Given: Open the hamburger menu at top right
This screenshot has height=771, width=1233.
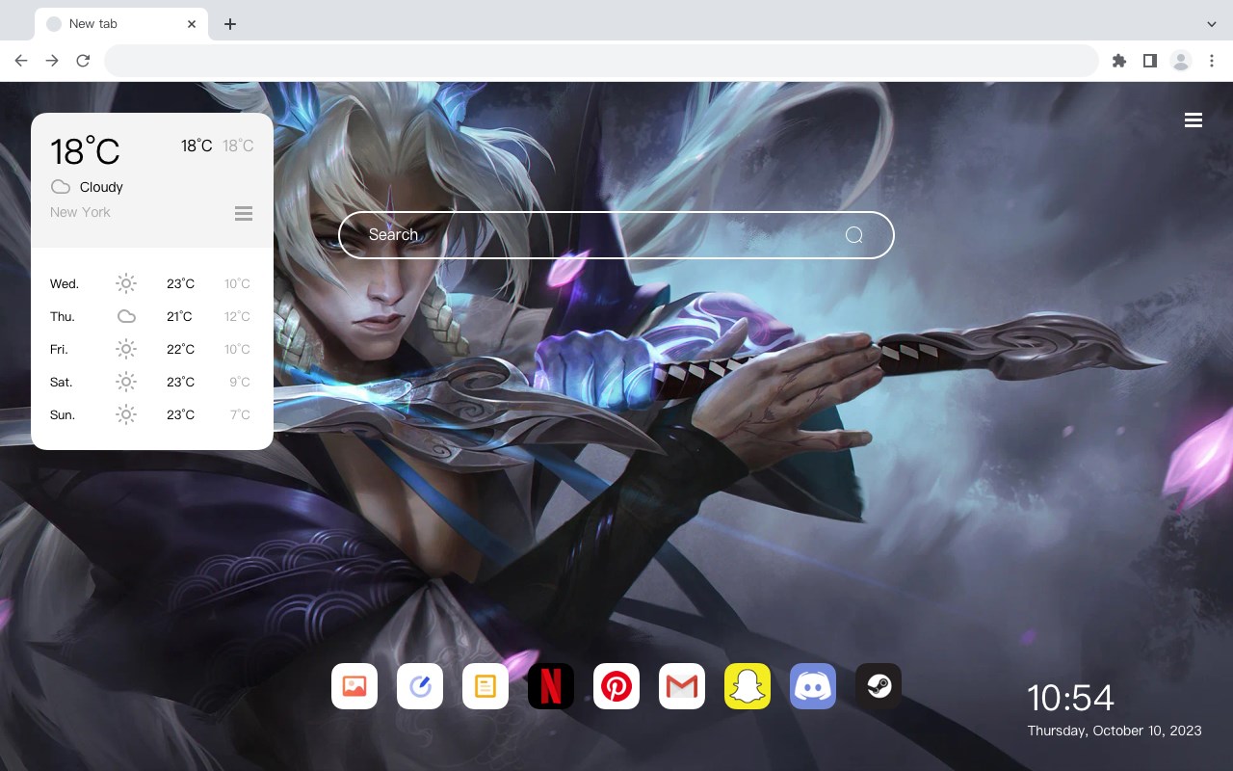Looking at the screenshot, I should pos(1194,120).
